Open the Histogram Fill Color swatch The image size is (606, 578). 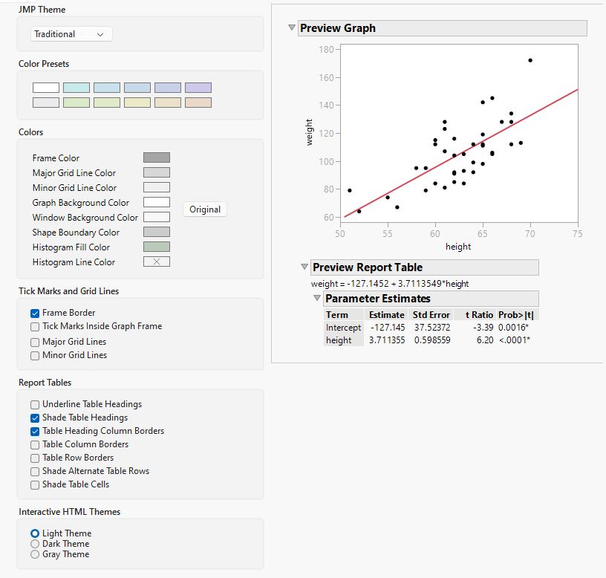coord(156,247)
